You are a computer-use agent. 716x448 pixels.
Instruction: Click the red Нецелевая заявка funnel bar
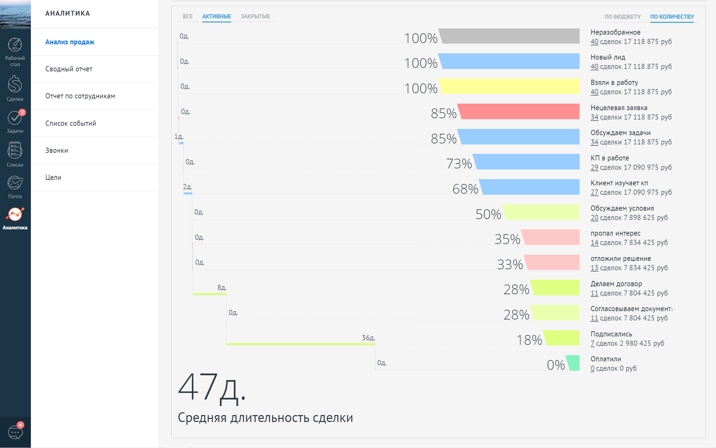point(519,111)
